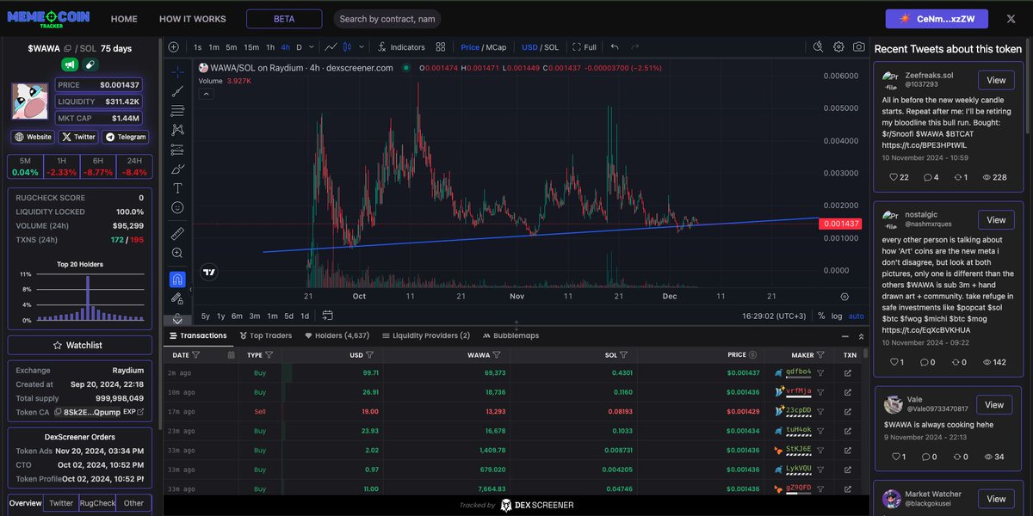
Task: Collapse the Volume indicator legend
Action: tap(207, 94)
